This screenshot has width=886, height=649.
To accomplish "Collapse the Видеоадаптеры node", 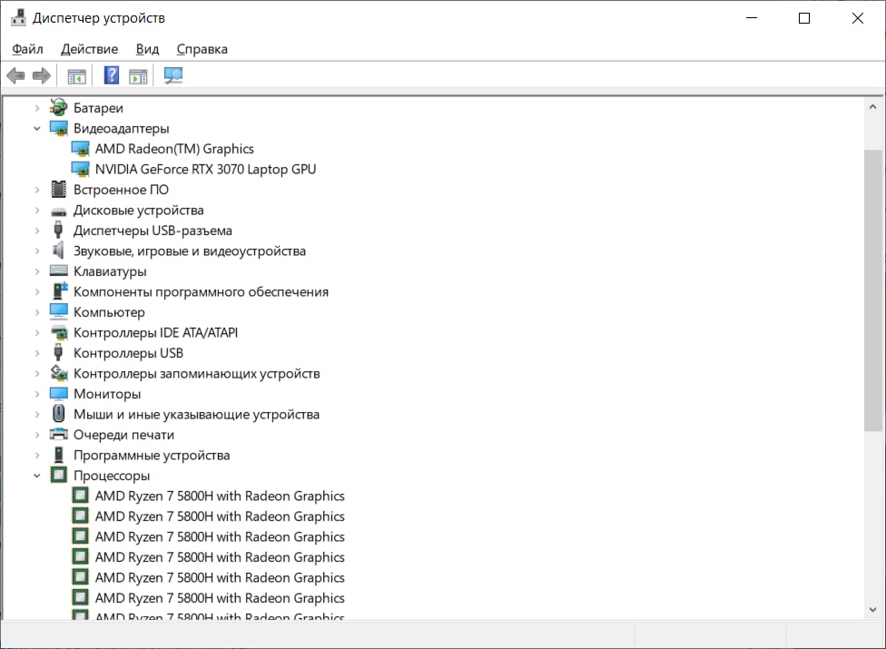I will pos(36,128).
